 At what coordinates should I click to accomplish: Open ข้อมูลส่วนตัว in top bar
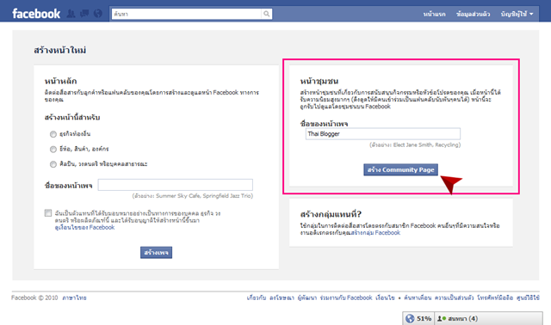[473, 14]
